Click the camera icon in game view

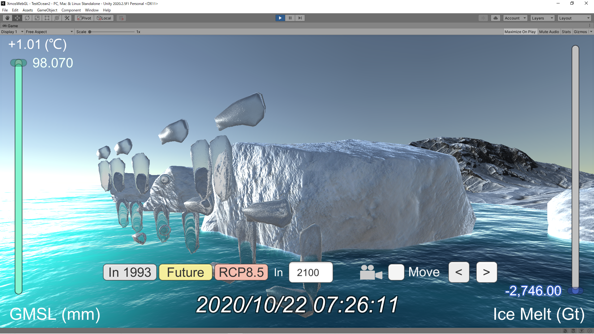pos(371,272)
